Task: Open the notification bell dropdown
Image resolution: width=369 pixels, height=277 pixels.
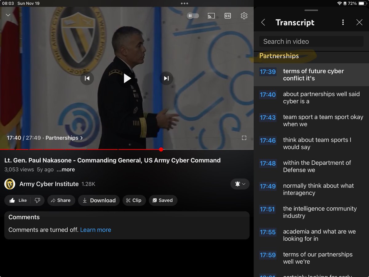Action: coord(240,184)
